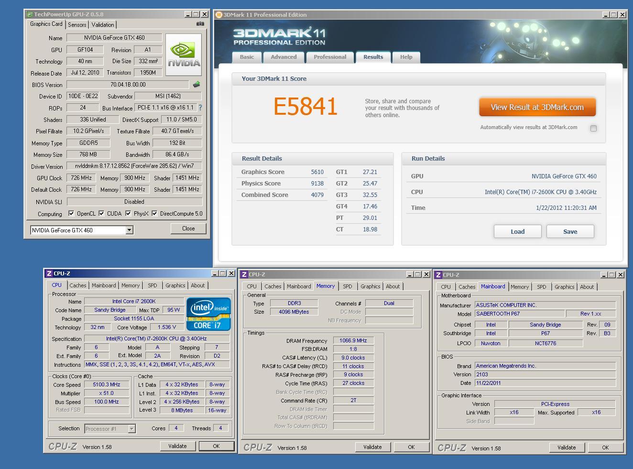This screenshot has width=633, height=469.
Task: Open About tab in the CPU-Z CPU window
Action: tap(197, 285)
